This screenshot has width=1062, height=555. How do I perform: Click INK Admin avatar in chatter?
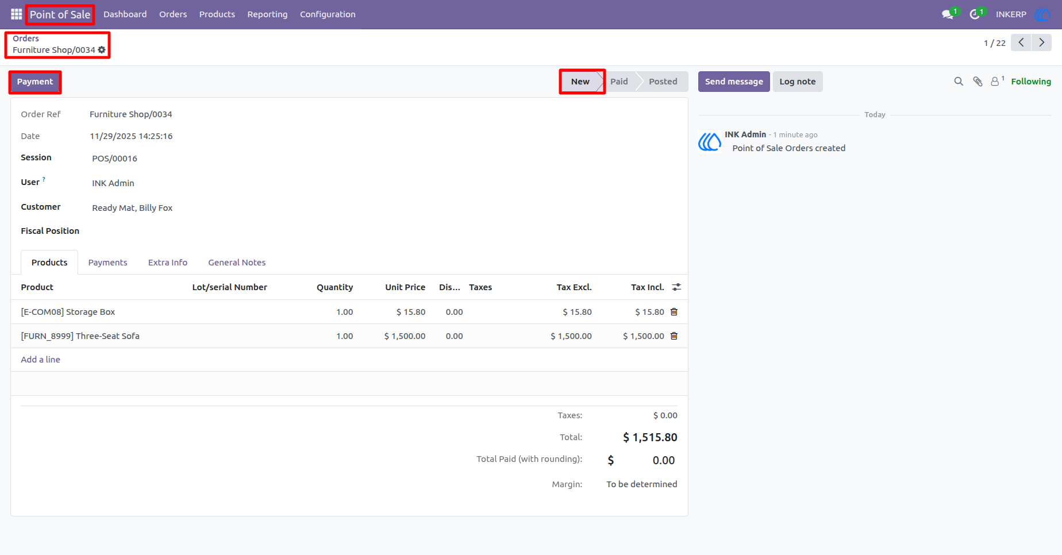710,141
